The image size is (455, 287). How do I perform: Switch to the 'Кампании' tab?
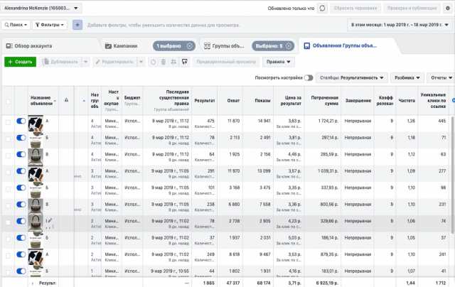pyautogui.click(x=119, y=45)
